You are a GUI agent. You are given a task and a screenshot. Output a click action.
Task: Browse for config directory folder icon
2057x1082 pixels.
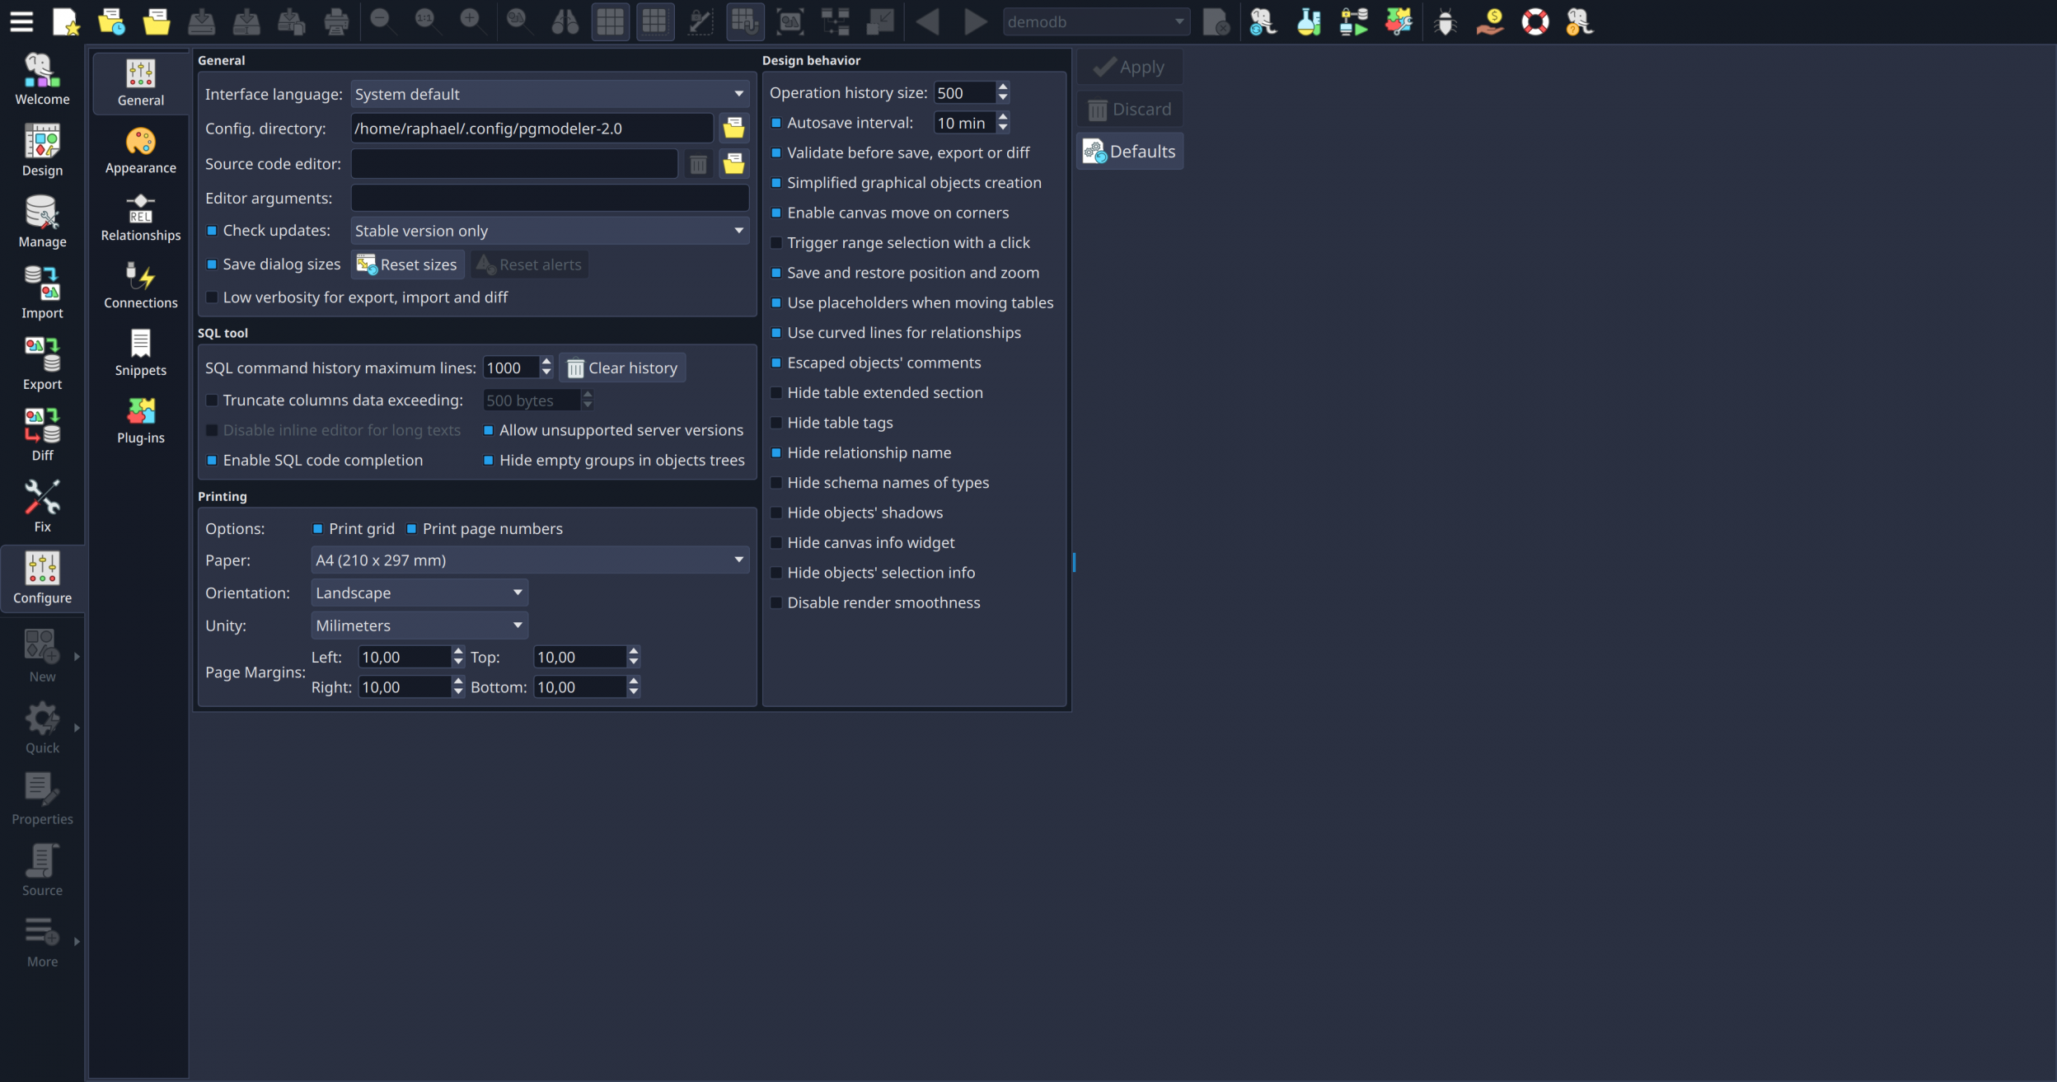pyautogui.click(x=733, y=128)
